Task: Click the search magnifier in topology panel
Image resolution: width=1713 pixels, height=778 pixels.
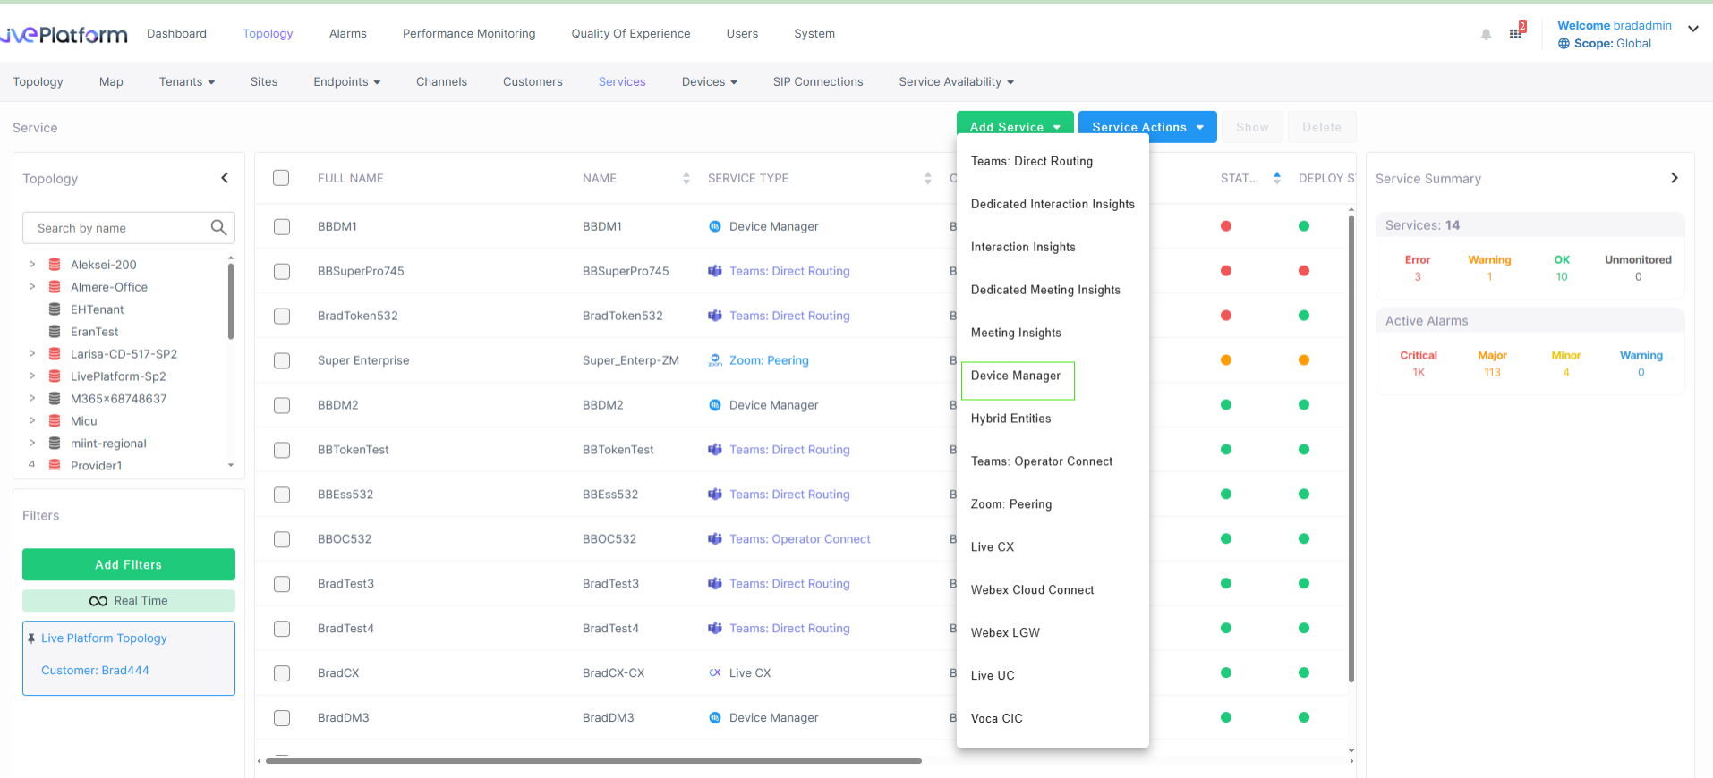Action: pyautogui.click(x=218, y=228)
